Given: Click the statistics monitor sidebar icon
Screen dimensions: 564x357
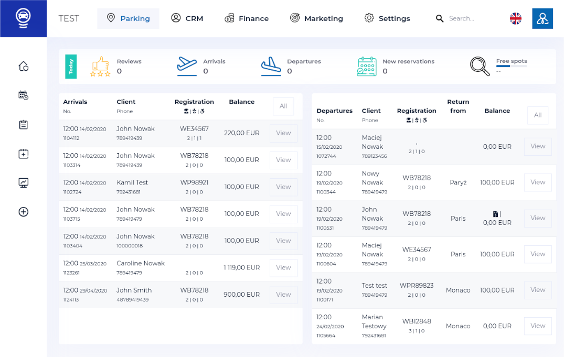Looking at the screenshot, I should tap(23, 183).
